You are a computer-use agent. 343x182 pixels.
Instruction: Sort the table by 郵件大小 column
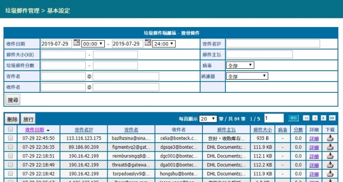pos(262,130)
